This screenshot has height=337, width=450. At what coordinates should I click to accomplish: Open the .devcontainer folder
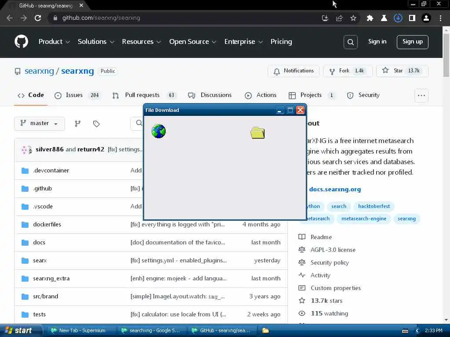coord(51,171)
